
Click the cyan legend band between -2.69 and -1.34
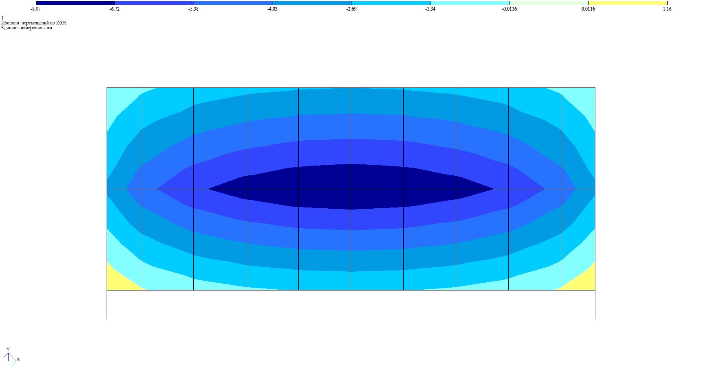click(391, 3)
